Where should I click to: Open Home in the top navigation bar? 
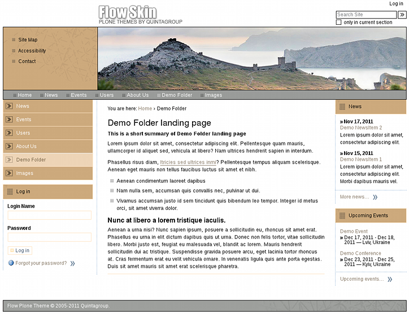click(x=24, y=95)
